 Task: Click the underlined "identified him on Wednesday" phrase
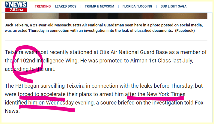pos(39,103)
